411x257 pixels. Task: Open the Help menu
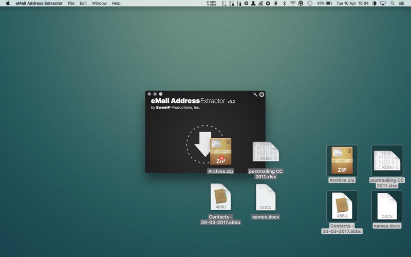coord(116,3)
